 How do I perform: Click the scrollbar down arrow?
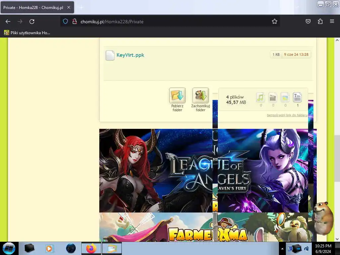tap(337, 239)
